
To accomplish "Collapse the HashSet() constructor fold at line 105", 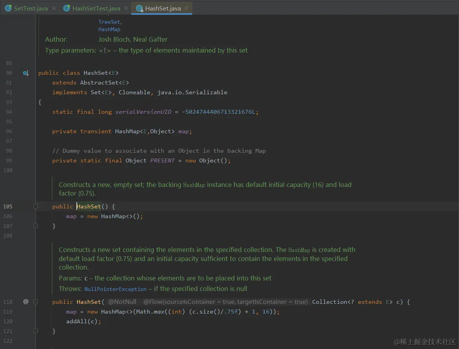I will (x=35, y=206).
